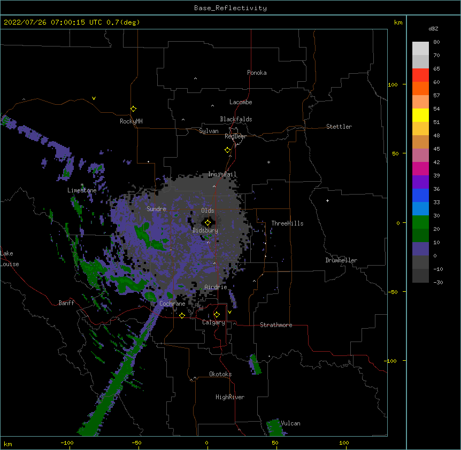Click the yellow station marker near RockyMH
461x450 pixels.
click(x=133, y=109)
